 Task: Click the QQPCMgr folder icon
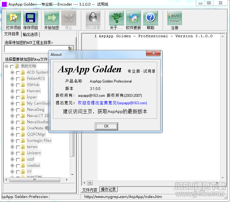tap(23, 134)
